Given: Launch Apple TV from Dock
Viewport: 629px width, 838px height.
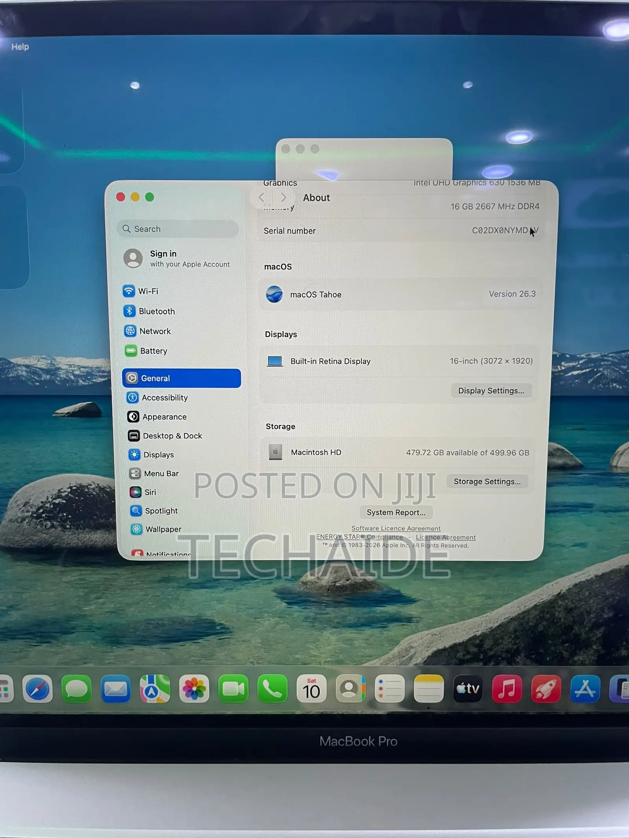Looking at the screenshot, I should pyautogui.click(x=468, y=689).
